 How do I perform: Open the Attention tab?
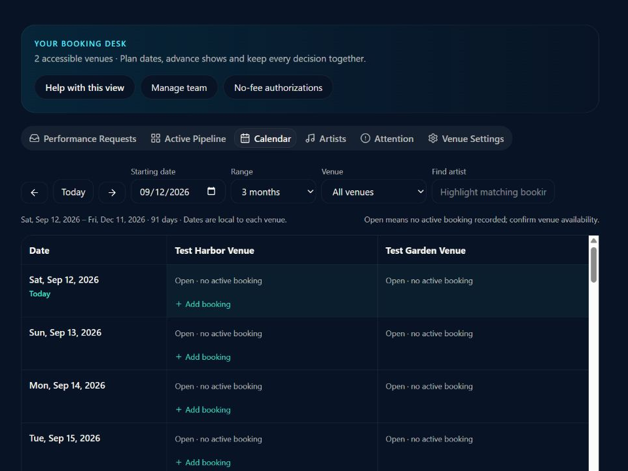(387, 139)
